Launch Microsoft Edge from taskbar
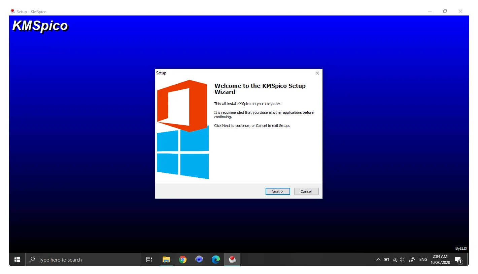 tap(216, 260)
